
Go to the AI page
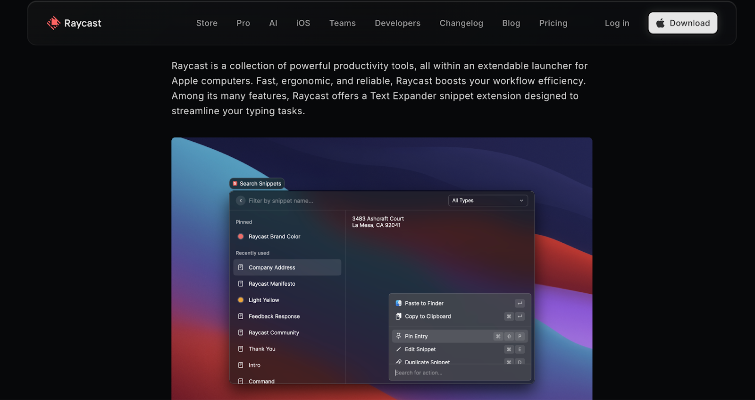click(x=273, y=23)
